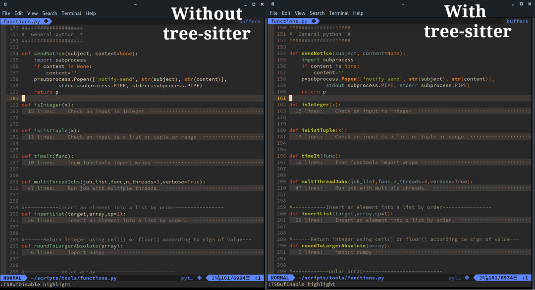535x290 pixels.
Task: Expand the 'Check an input is integer' fold in left terminal
Action: click(x=143, y=112)
